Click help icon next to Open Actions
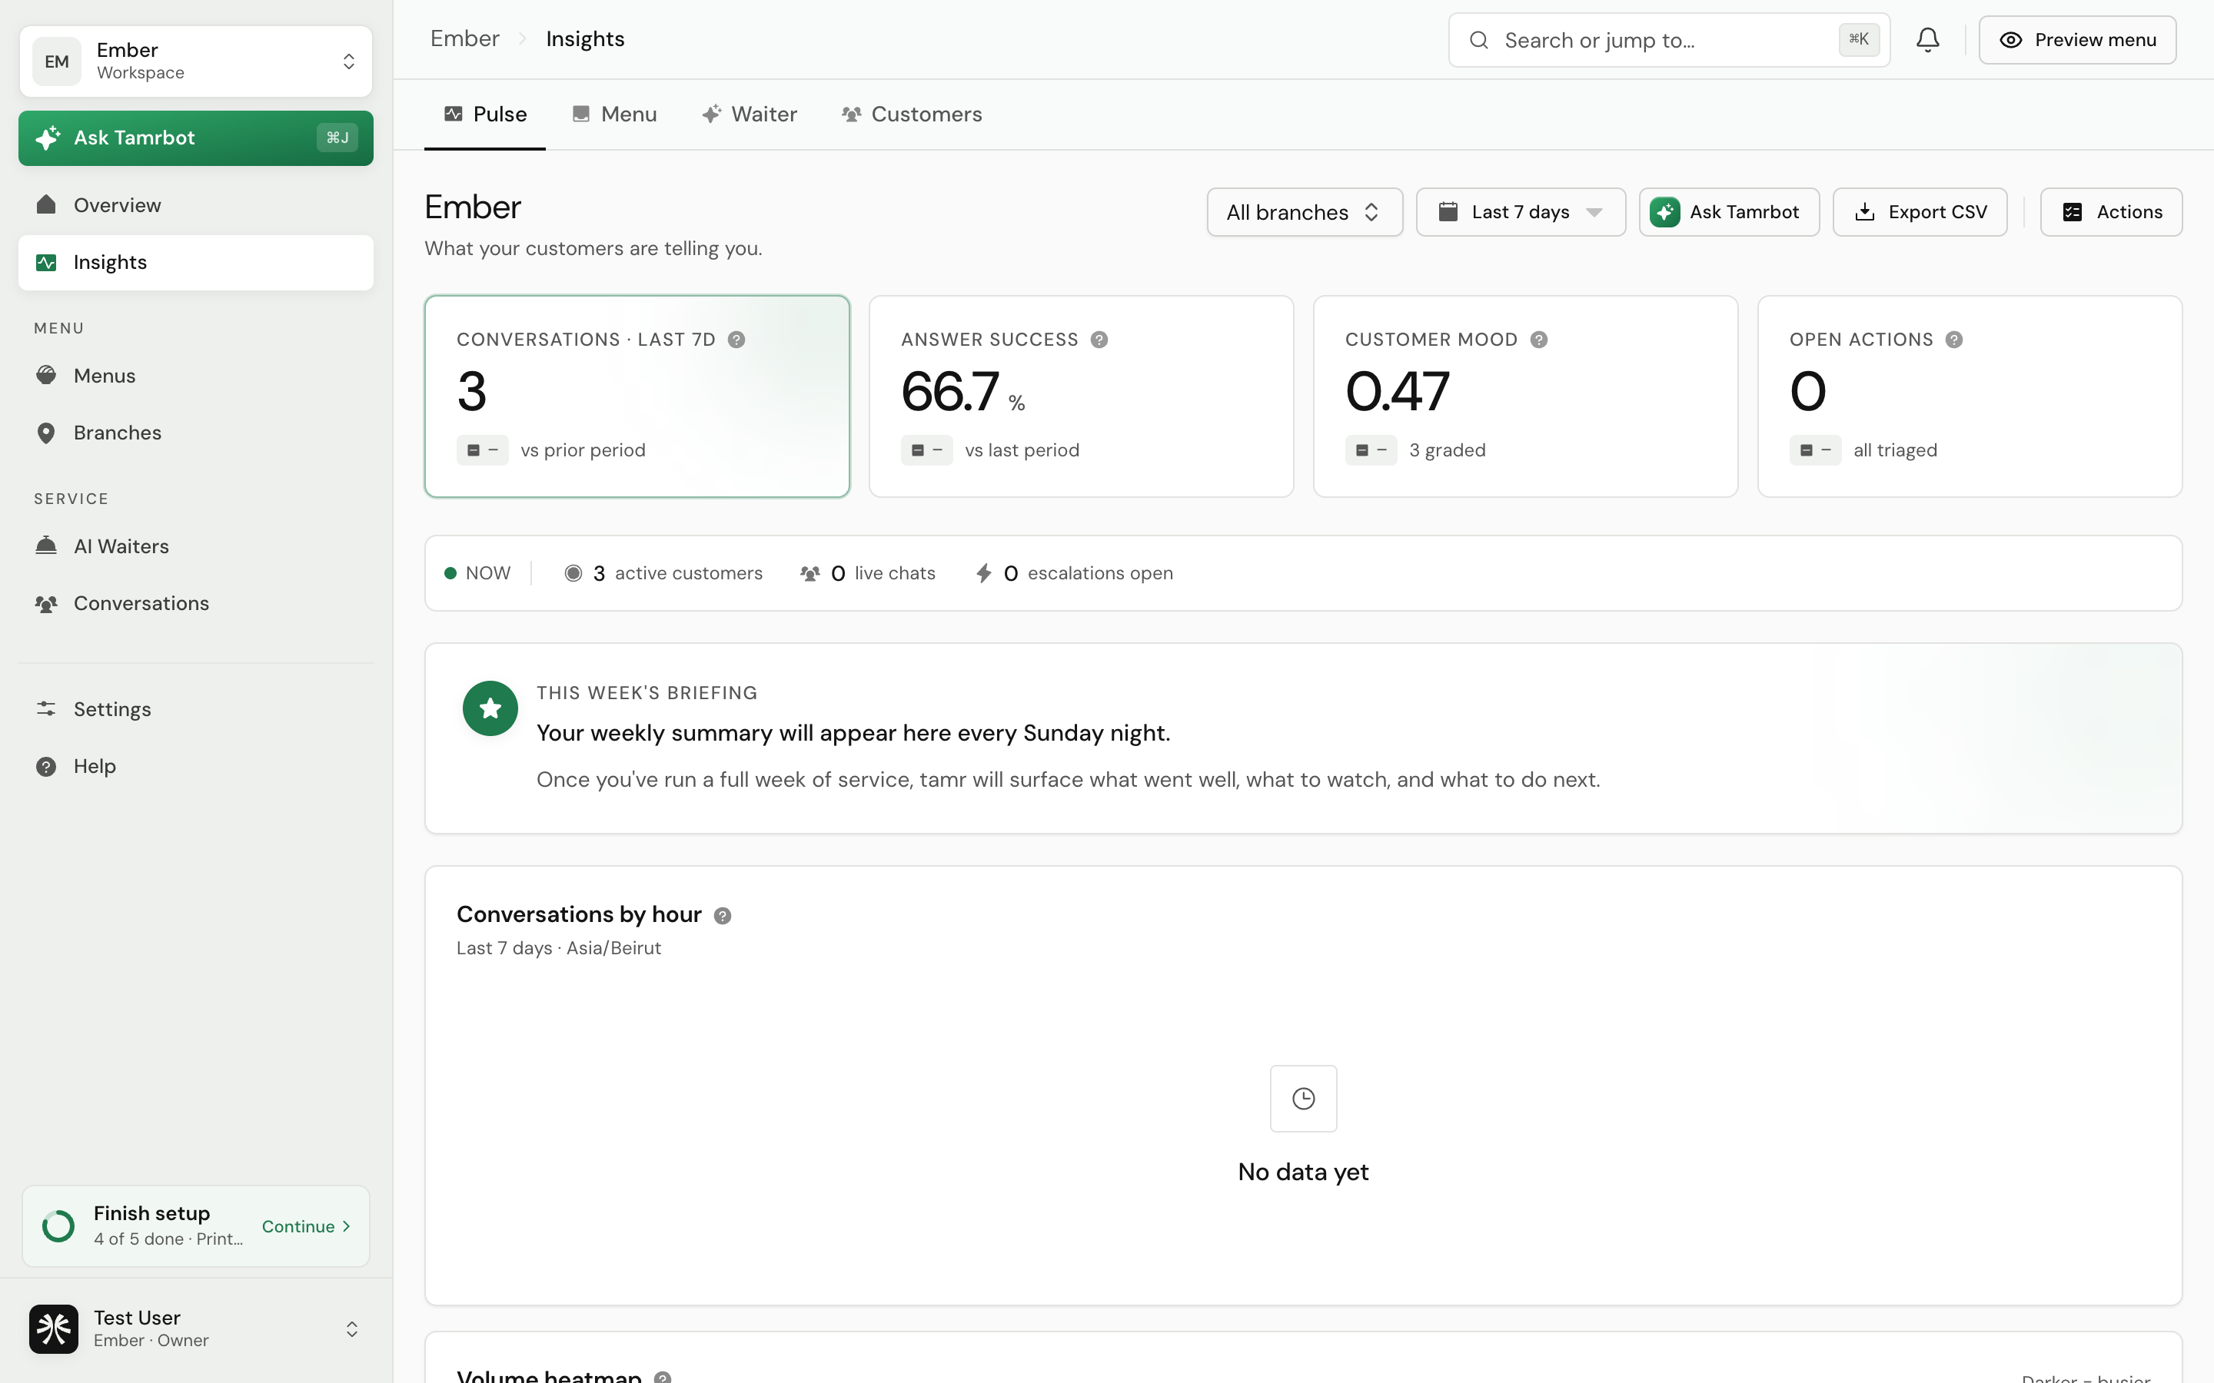 pyautogui.click(x=1954, y=340)
